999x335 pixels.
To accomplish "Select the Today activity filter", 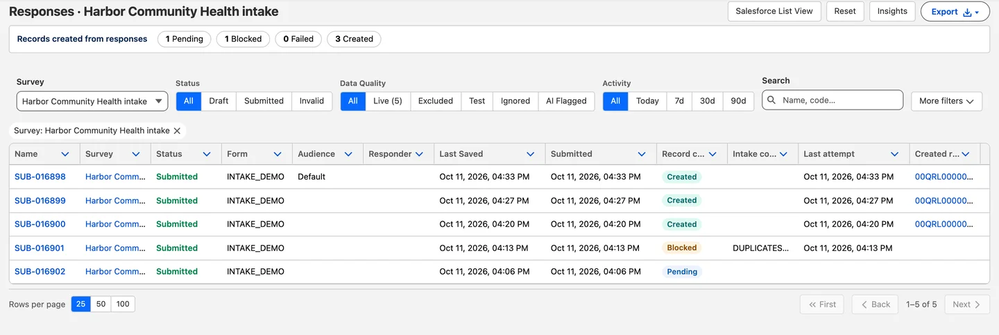I will pyautogui.click(x=647, y=101).
